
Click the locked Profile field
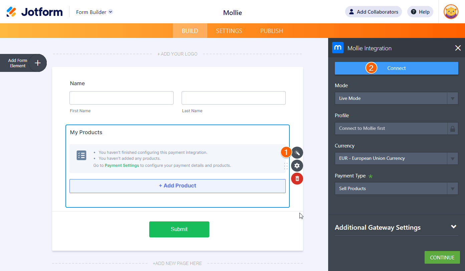pos(397,128)
